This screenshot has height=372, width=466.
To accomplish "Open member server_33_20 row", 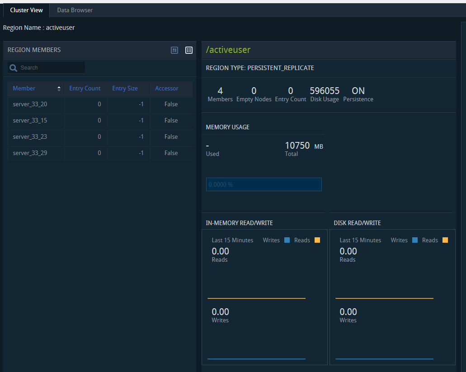I will [30, 104].
